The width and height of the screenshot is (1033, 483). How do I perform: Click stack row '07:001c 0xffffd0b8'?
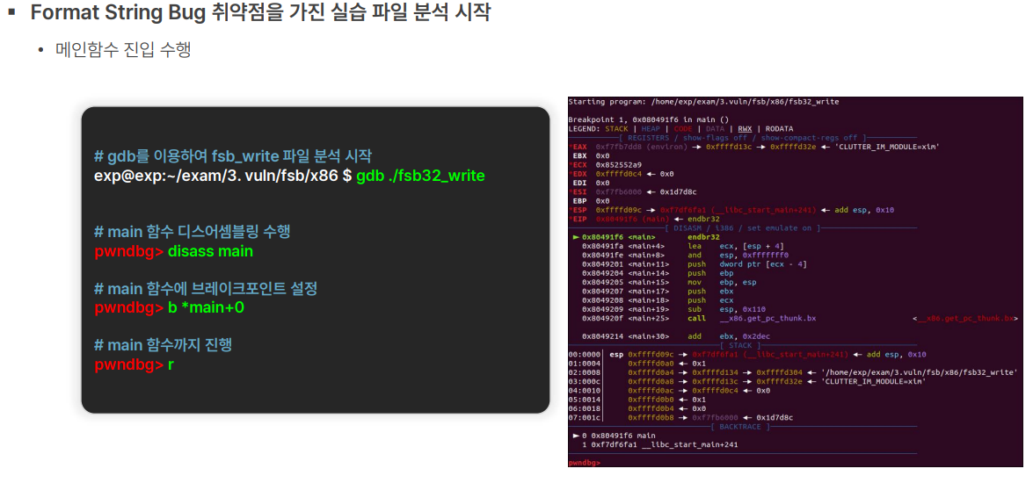(x=680, y=417)
